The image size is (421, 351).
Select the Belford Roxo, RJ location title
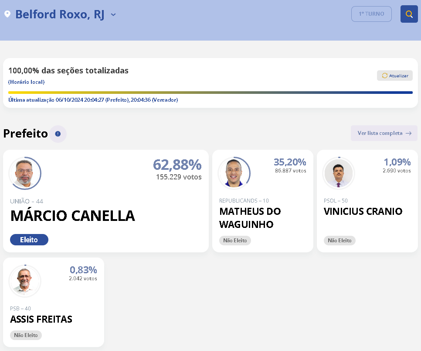[x=60, y=14]
